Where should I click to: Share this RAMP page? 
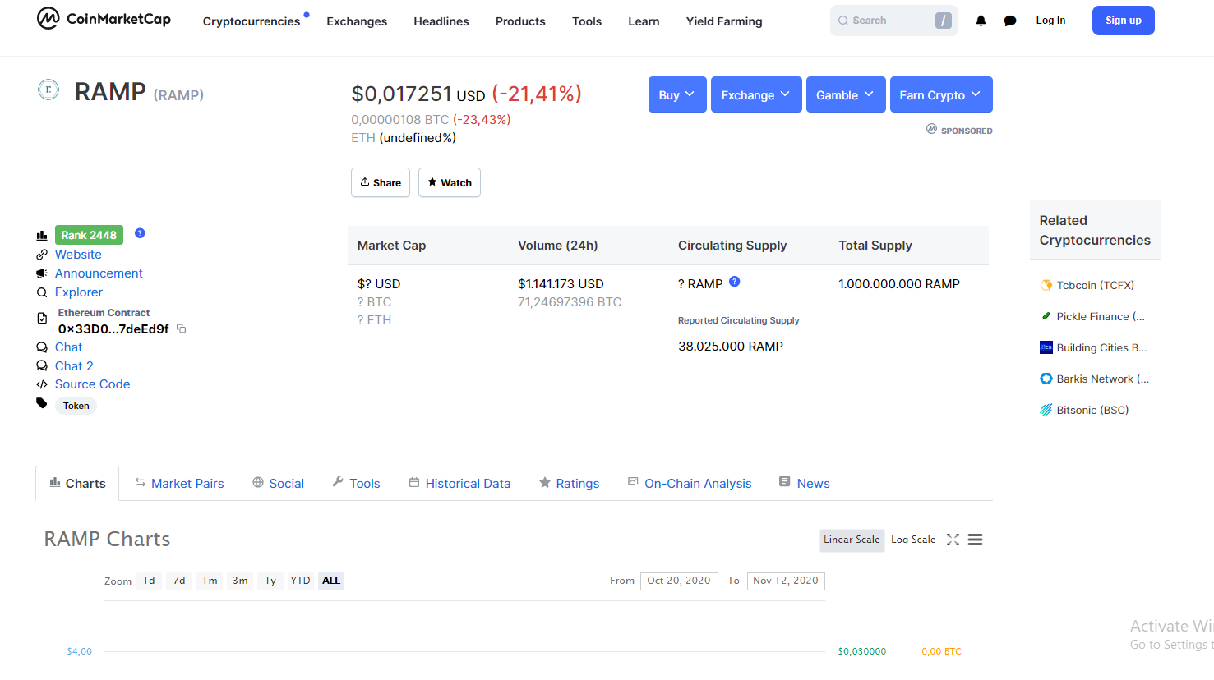tap(381, 182)
